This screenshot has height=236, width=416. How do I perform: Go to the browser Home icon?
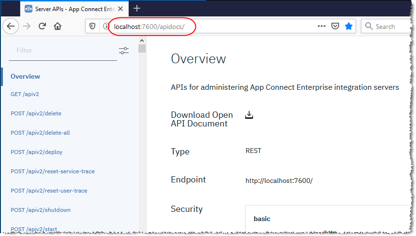point(58,27)
